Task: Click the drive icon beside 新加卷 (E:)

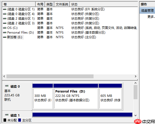Action: pos(5,37)
